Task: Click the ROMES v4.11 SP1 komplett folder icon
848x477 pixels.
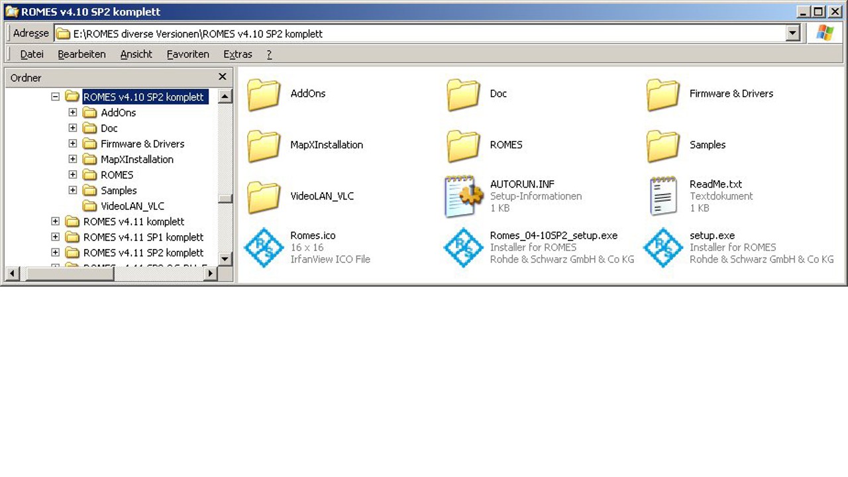Action: 72,237
